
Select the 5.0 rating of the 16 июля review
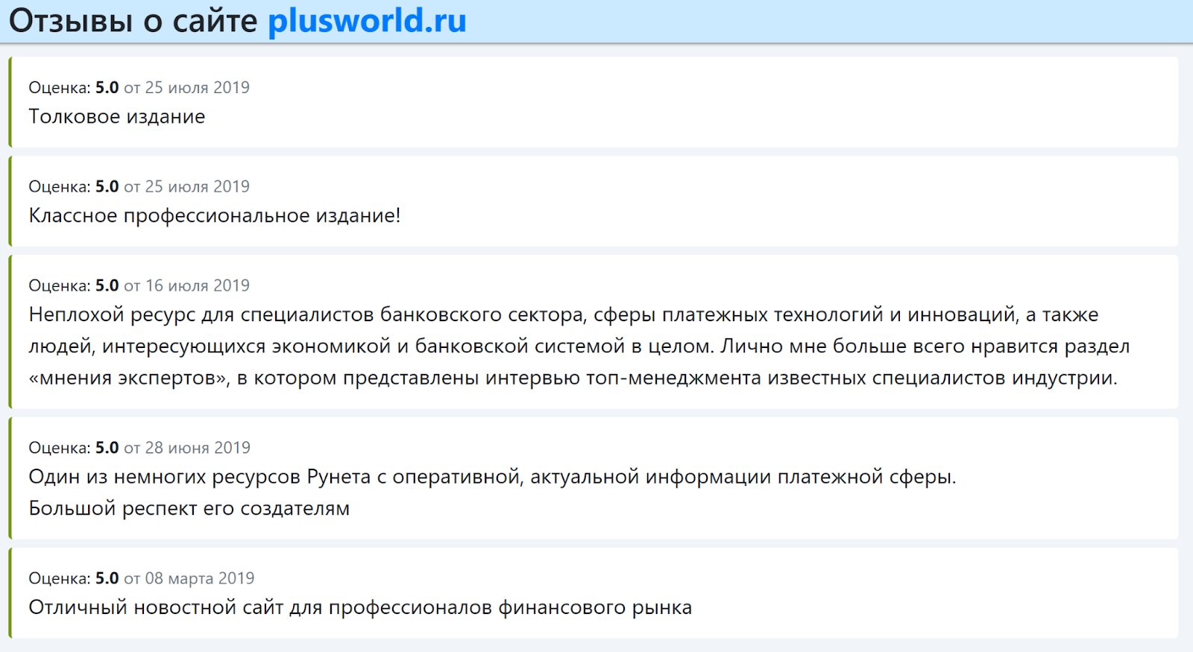coord(107,285)
